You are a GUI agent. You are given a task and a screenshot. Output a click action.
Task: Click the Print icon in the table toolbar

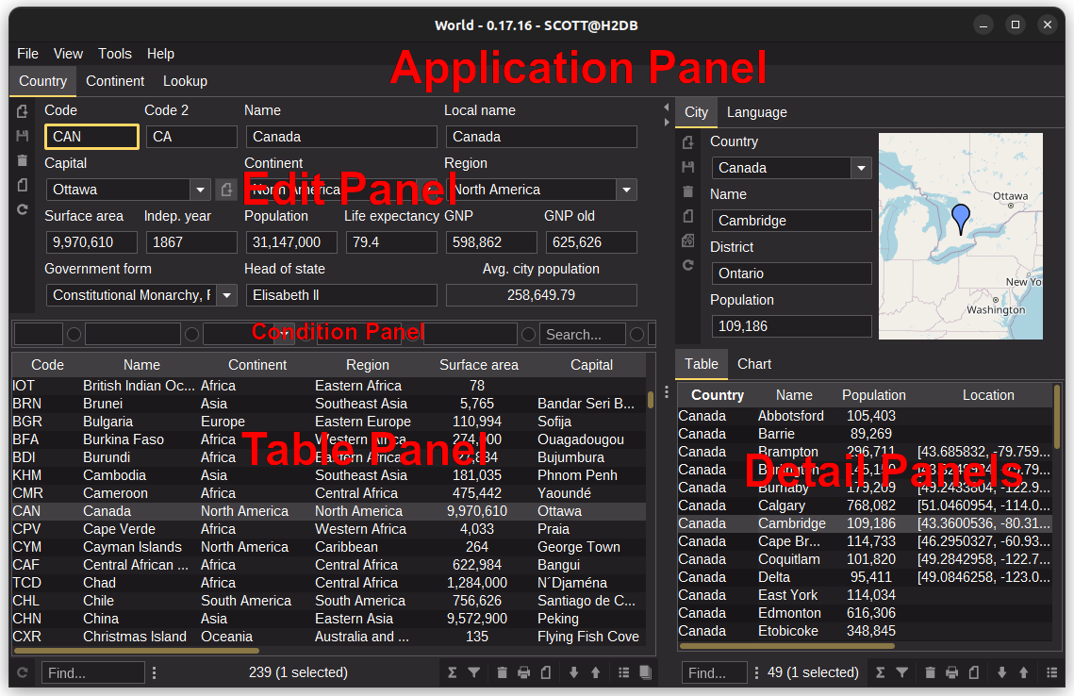(x=525, y=672)
